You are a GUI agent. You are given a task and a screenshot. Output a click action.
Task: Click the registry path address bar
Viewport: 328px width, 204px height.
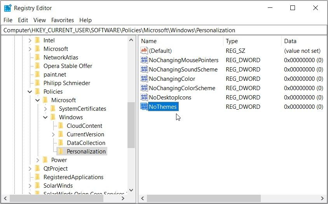[x=163, y=30]
